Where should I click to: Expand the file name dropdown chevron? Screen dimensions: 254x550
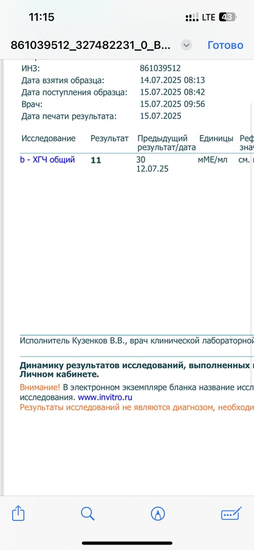[186, 45]
